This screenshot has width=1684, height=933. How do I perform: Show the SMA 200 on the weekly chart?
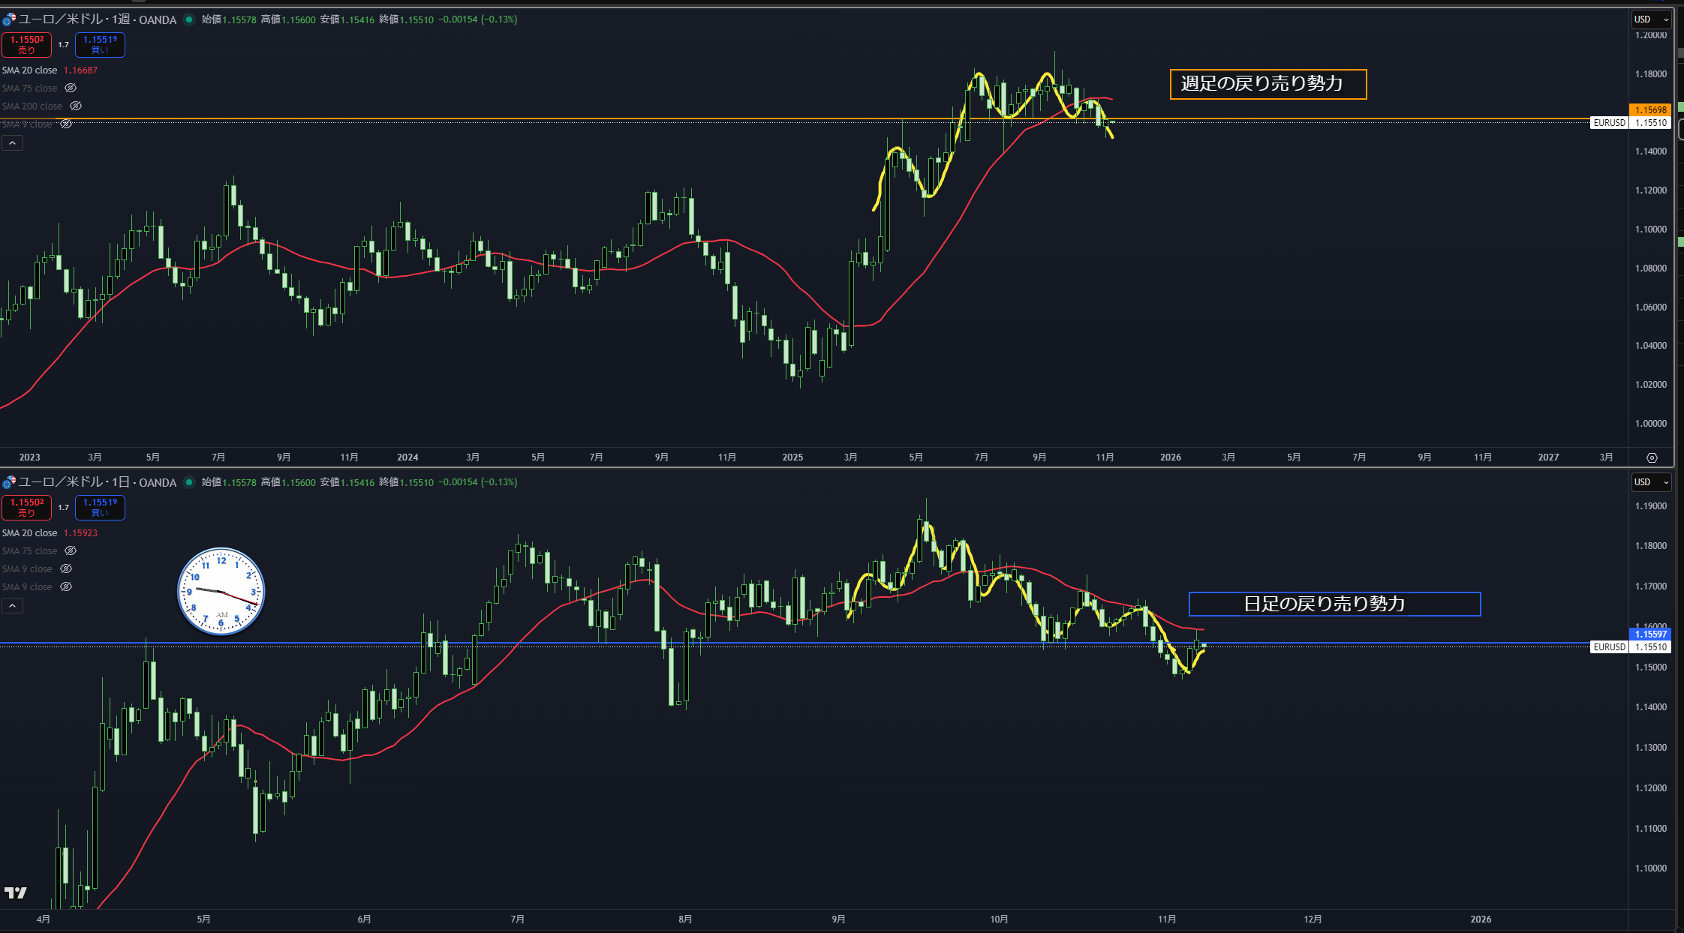click(76, 106)
